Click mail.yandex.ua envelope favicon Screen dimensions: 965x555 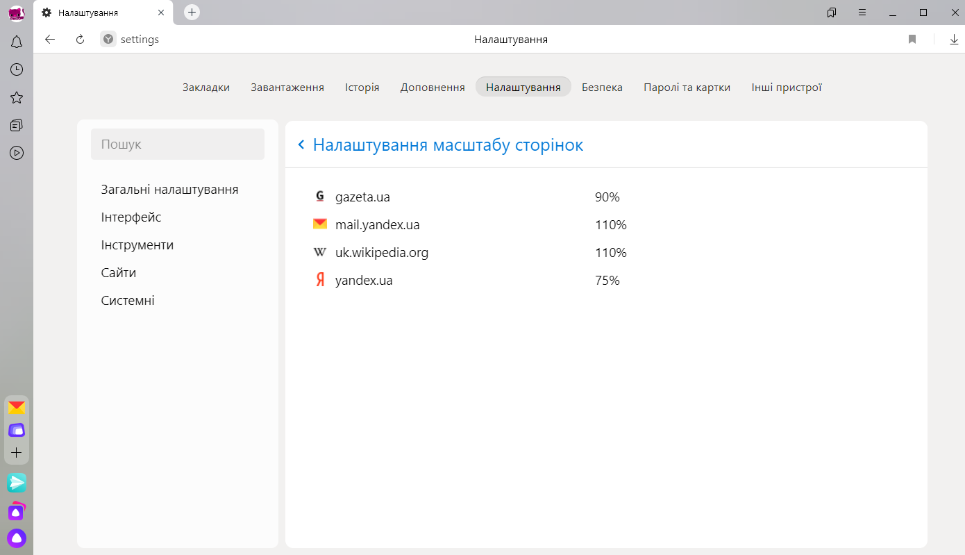click(x=320, y=224)
